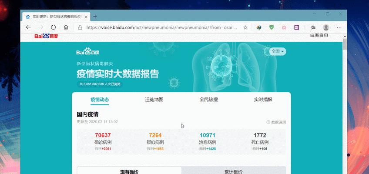Click the red Baidu logo at top

[x=46, y=36]
